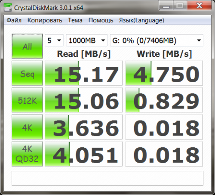Click the 4K QD32 read result 4.051
Image resolution: width=215 pixels, height=195 pixels.
click(x=83, y=154)
